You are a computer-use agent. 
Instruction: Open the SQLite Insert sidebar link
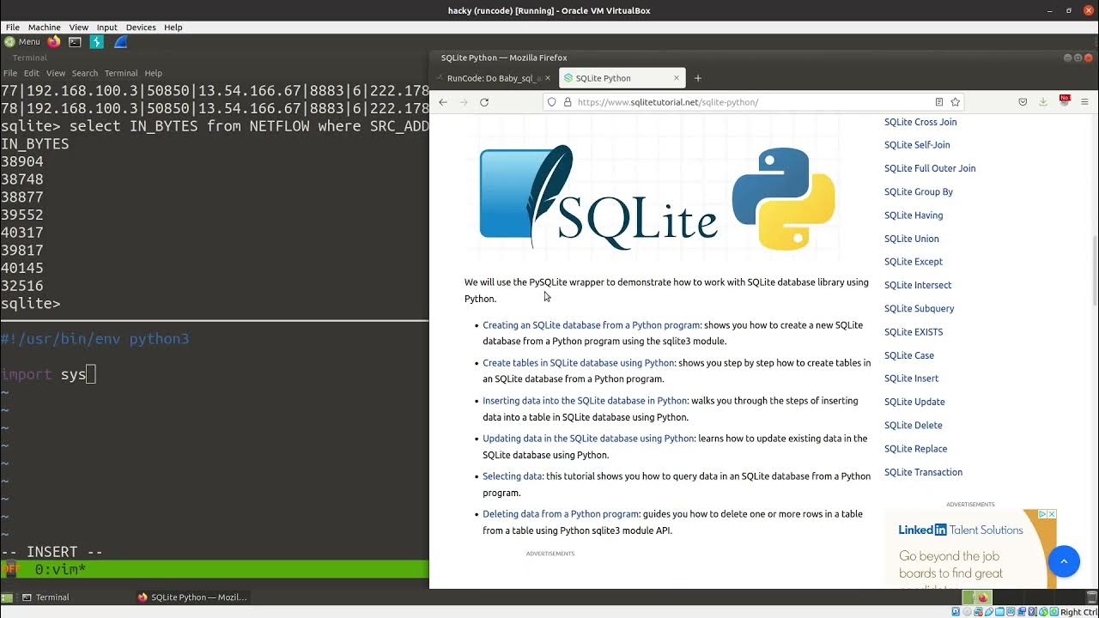[912, 379]
